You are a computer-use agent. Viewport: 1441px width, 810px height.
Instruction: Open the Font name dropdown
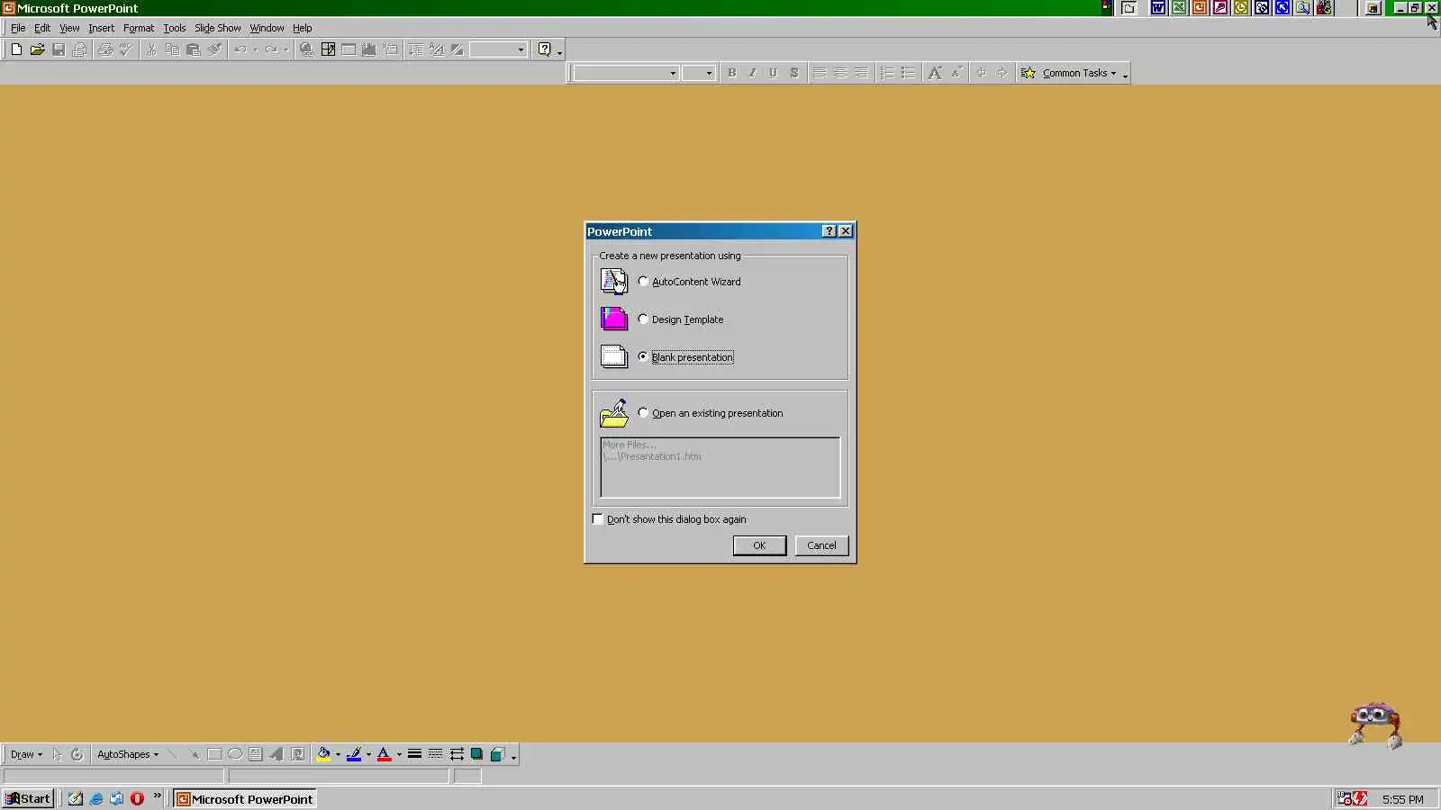[673, 74]
